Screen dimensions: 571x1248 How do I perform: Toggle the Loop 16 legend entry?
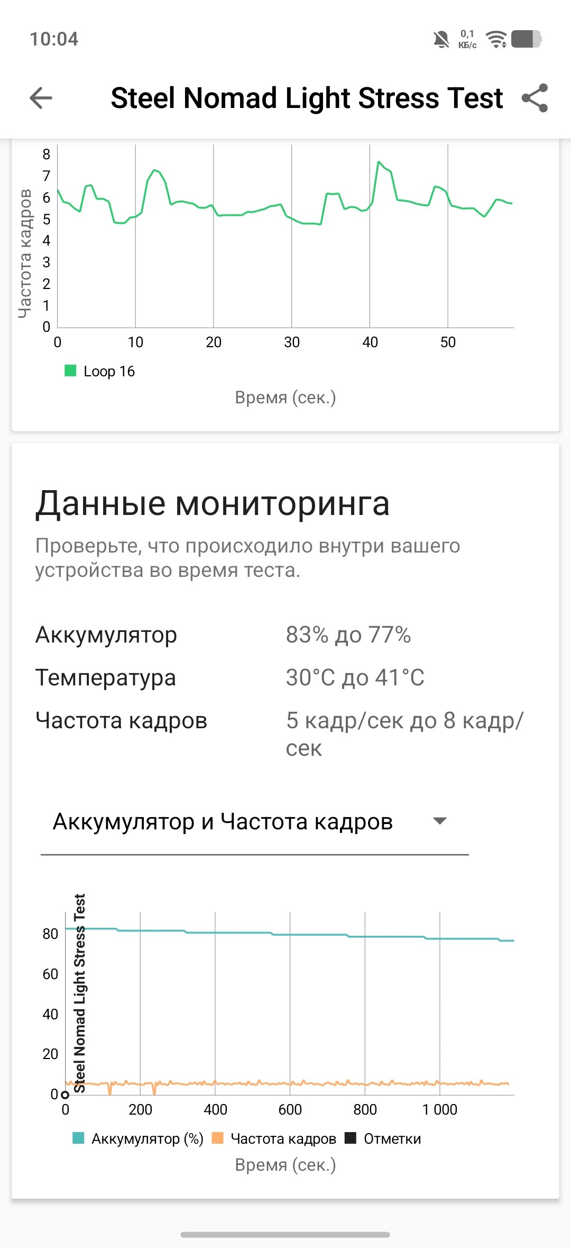point(100,371)
